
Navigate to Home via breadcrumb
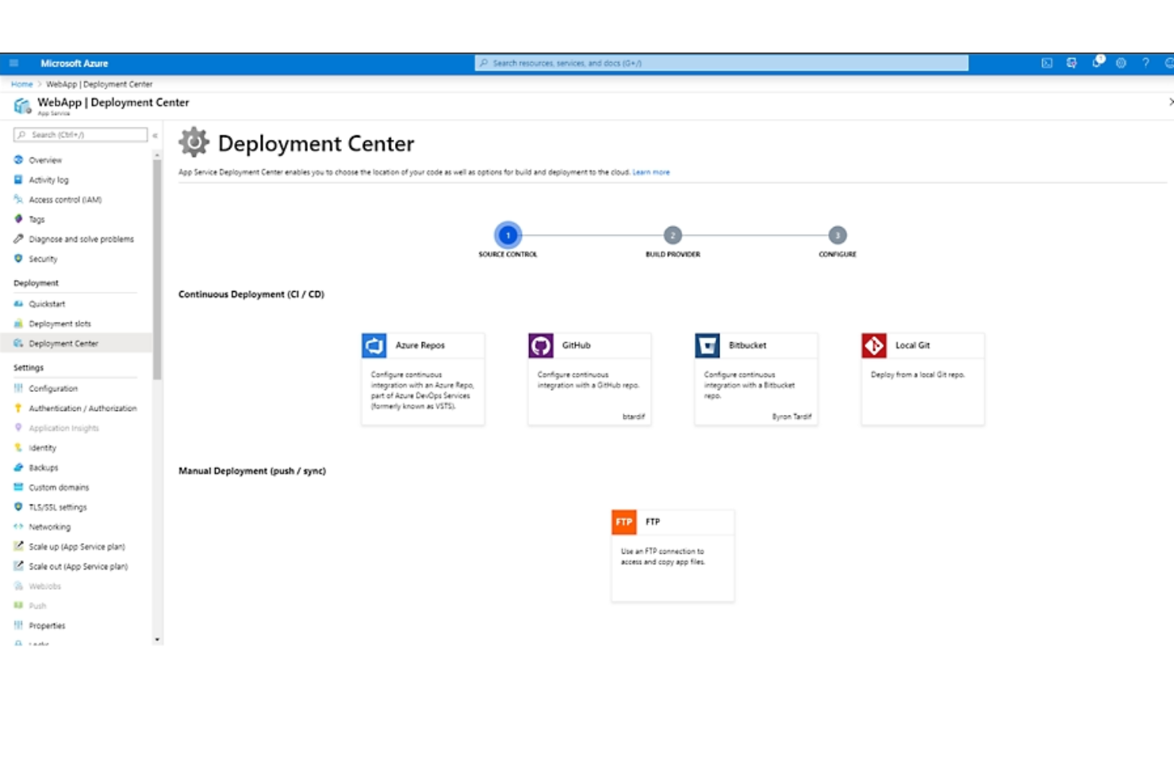[21, 84]
